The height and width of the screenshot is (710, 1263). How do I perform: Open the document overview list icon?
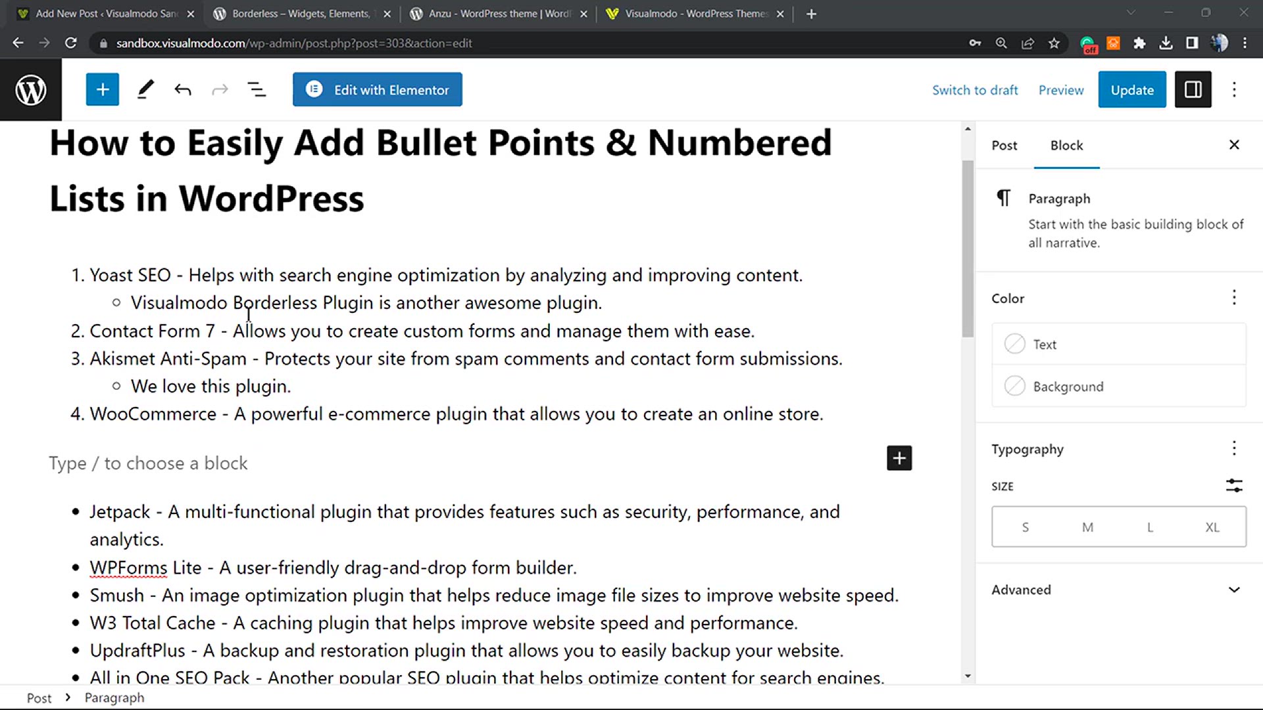coord(257,89)
